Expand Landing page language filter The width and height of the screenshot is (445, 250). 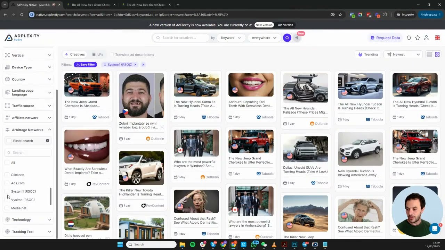point(28,92)
